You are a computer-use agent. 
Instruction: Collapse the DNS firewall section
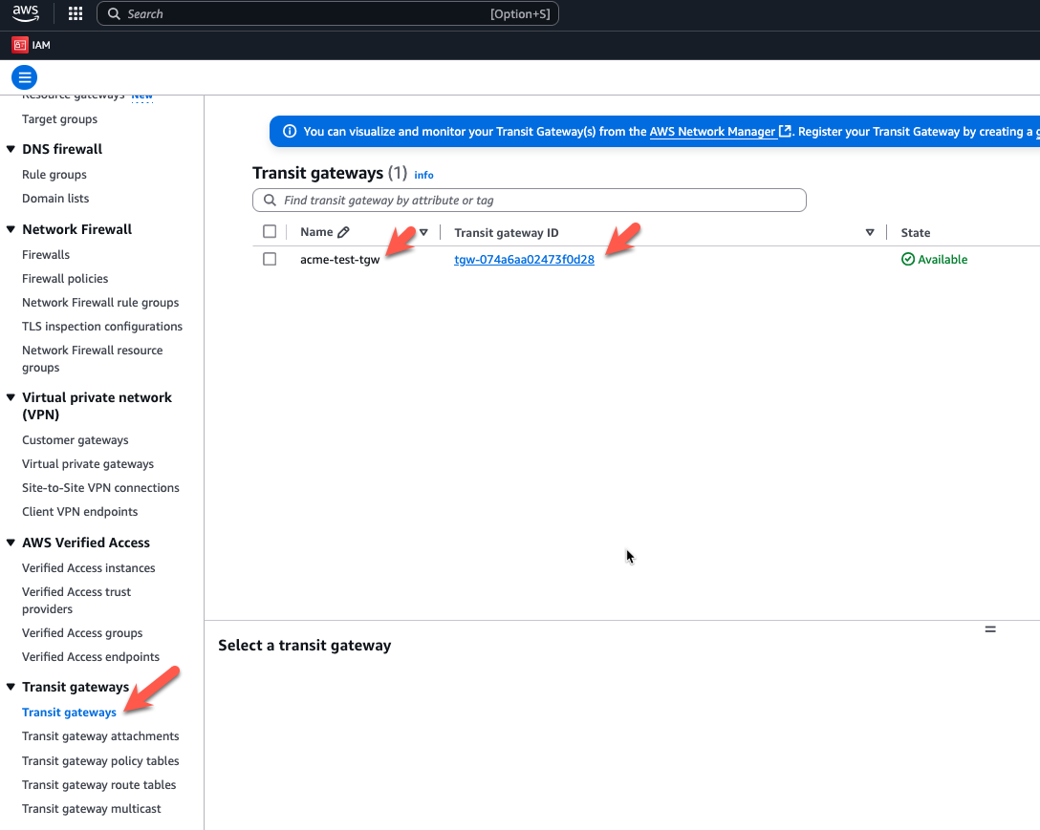[11, 150]
